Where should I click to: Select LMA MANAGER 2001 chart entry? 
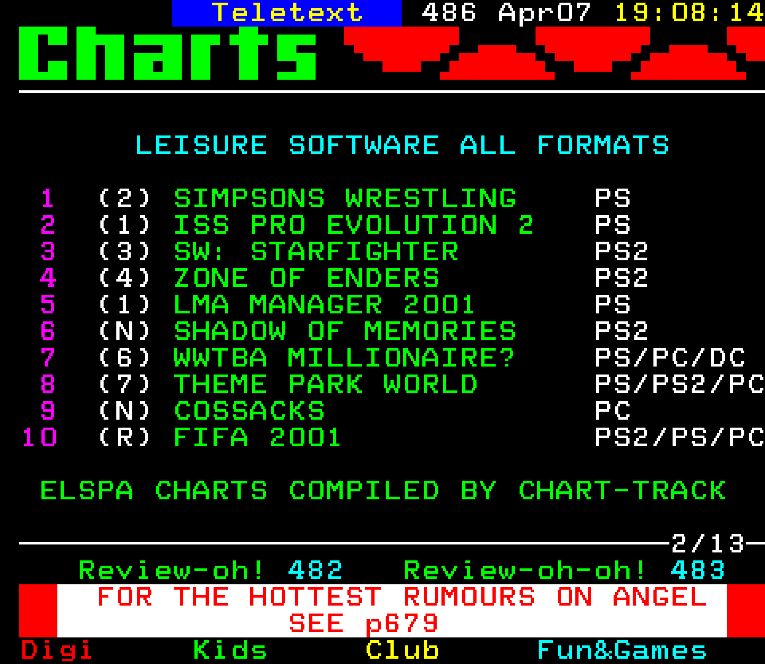(x=324, y=305)
